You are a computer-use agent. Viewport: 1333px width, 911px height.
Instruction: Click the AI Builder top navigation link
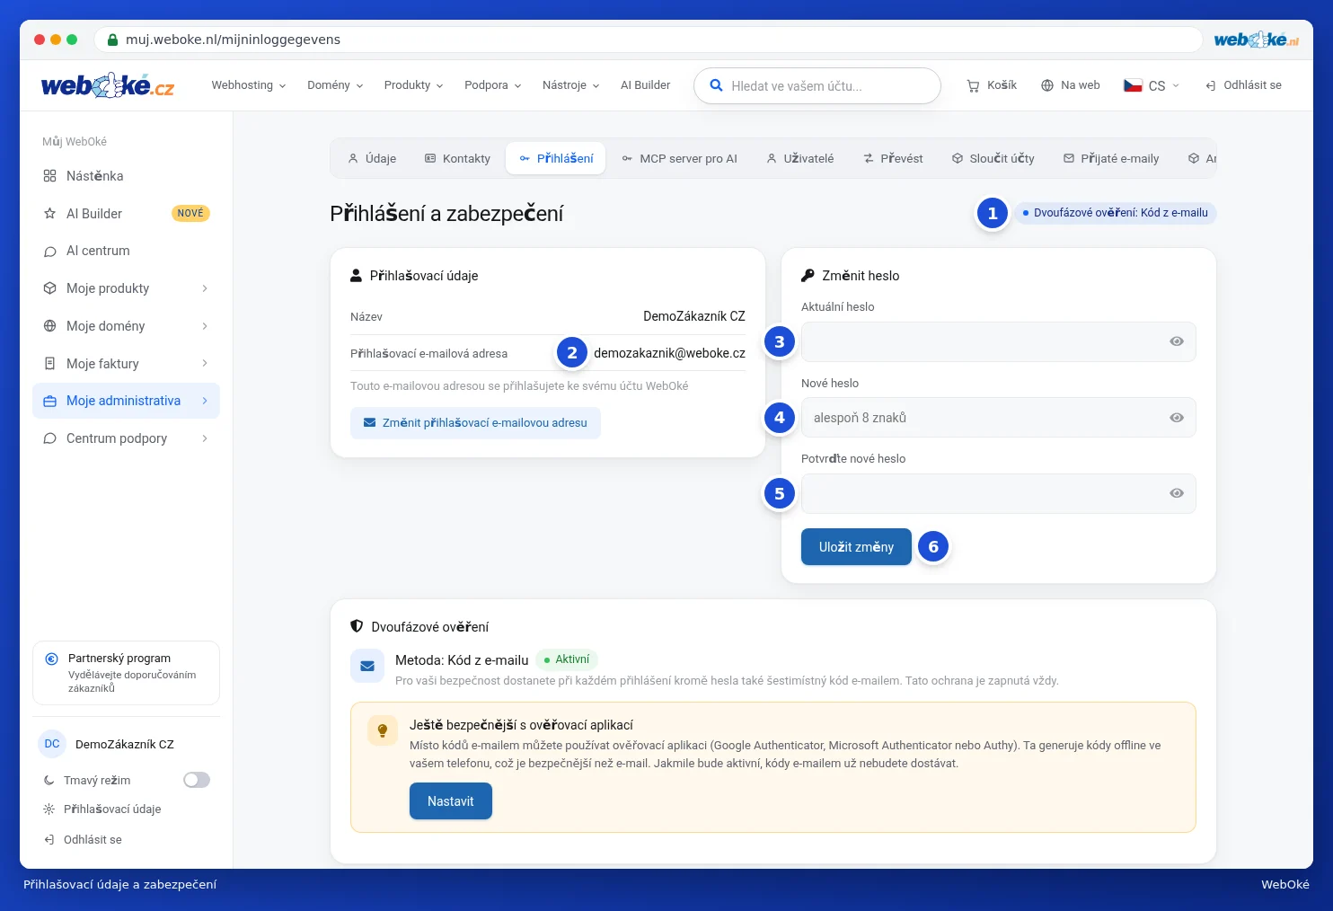[645, 85]
